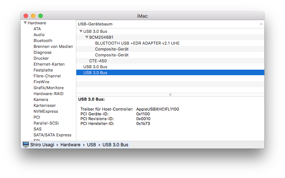Select ATA in the sidebar
Screen dimensions: 285x178
37,29
